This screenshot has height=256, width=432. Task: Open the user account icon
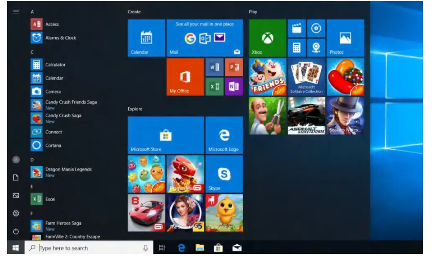click(16, 160)
